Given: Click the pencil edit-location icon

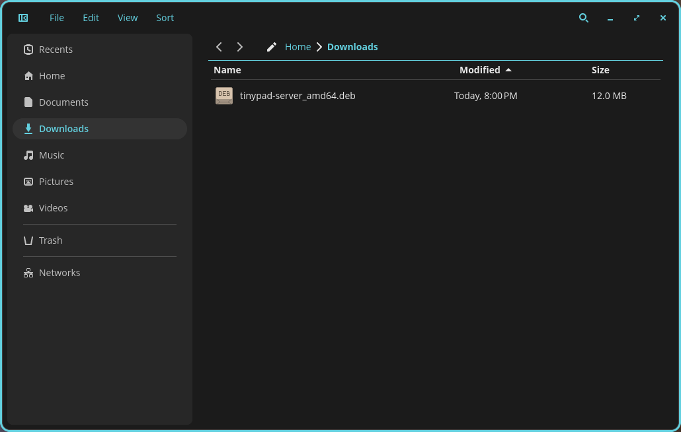Looking at the screenshot, I should [x=272, y=47].
